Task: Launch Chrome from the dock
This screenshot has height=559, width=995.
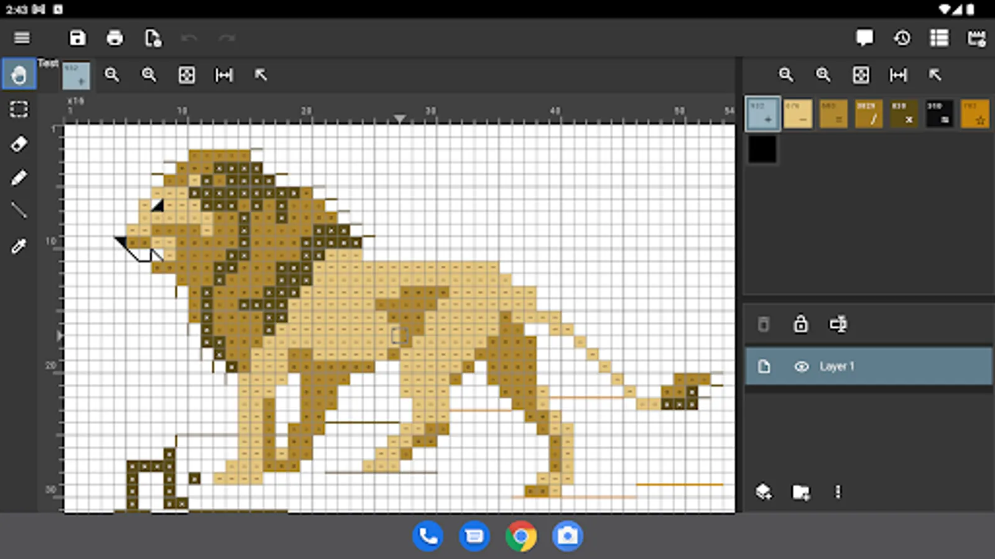Action: 521,535
